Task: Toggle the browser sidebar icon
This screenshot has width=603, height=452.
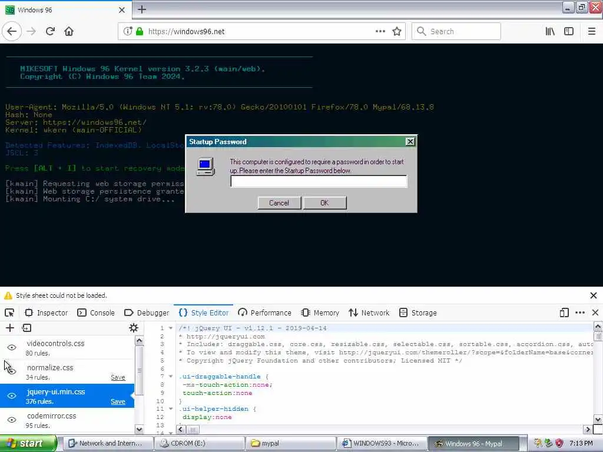Action: pos(569,32)
